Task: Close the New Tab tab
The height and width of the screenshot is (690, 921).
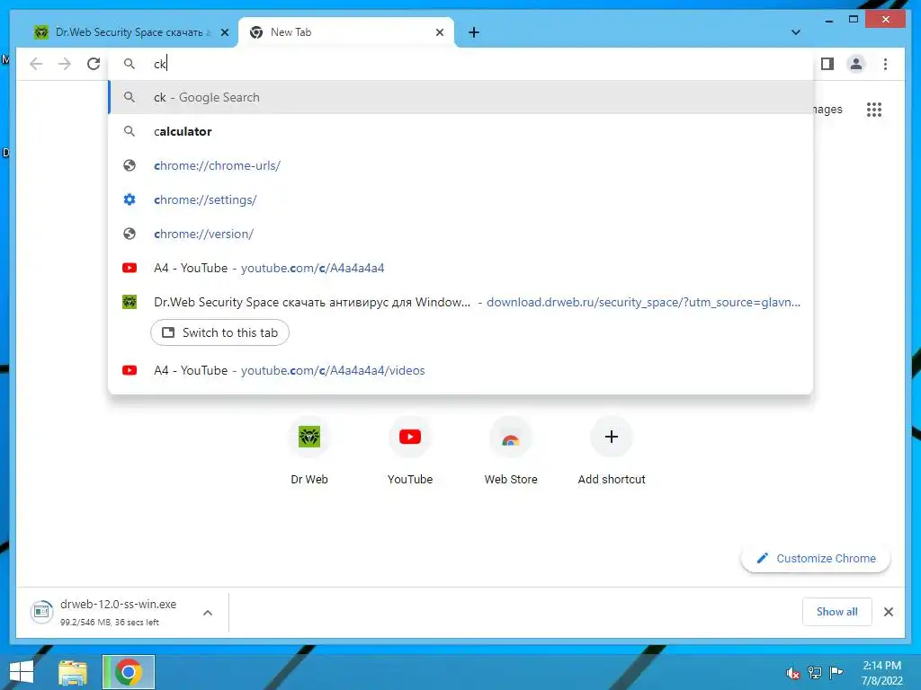Action: tap(439, 32)
